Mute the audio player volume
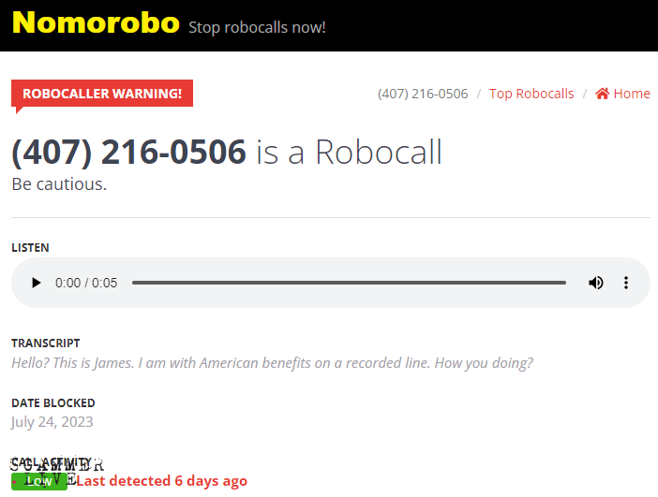658x497 pixels. pos(595,283)
